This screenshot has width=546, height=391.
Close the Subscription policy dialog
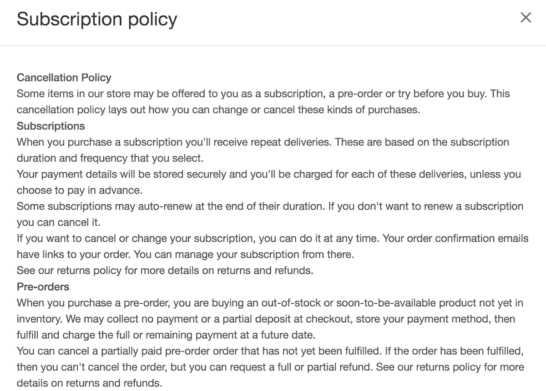pyautogui.click(x=526, y=18)
